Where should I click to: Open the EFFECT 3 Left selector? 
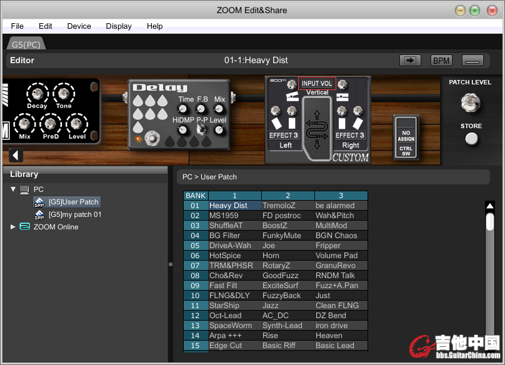coord(284,135)
